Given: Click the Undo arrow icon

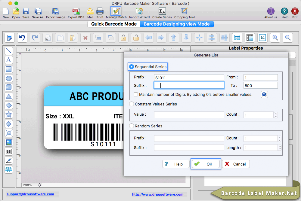Looking at the screenshot, I should tap(22, 38).
